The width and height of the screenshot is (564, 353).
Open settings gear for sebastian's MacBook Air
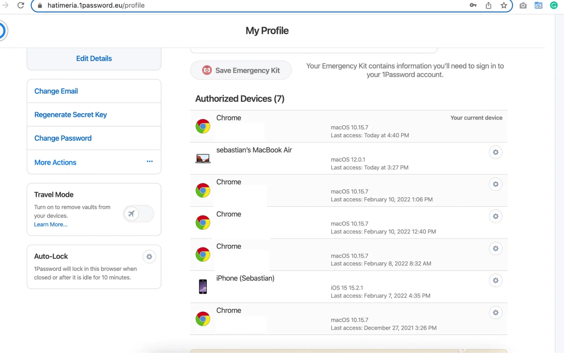(495, 152)
